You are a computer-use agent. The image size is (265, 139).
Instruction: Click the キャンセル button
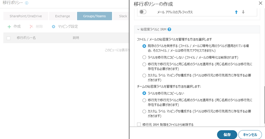click(x=250, y=135)
